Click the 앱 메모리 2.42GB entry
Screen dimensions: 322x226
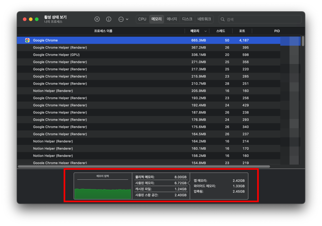pyautogui.click(x=219, y=181)
